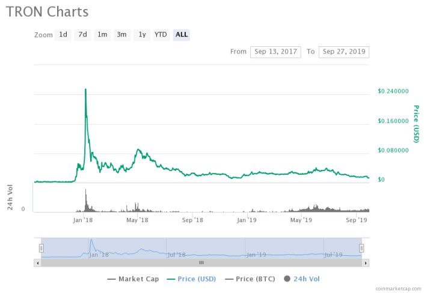Screen dimensions: 427x293
Task: Toggle the Price (USD) legend series
Action: coord(191,279)
